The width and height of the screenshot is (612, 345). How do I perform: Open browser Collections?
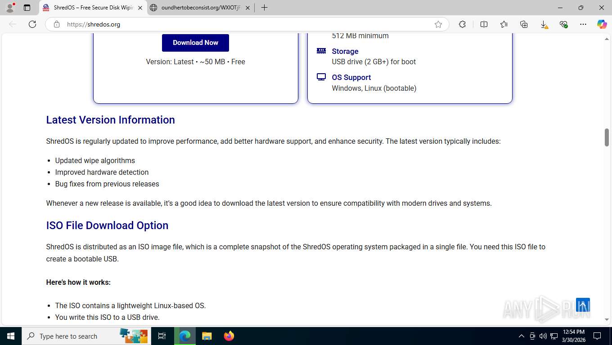click(524, 24)
